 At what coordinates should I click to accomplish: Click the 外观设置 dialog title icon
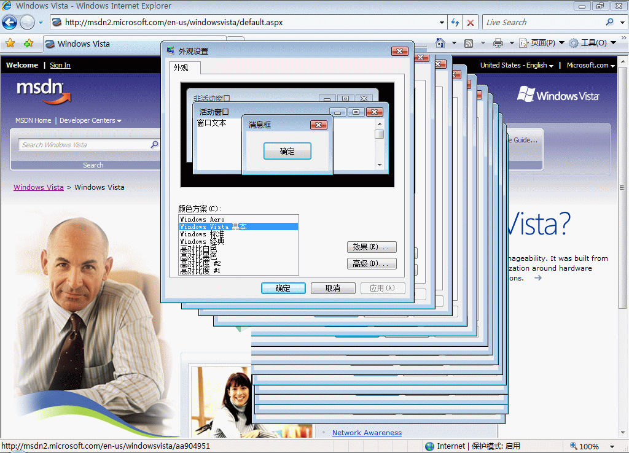click(x=171, y=50)
